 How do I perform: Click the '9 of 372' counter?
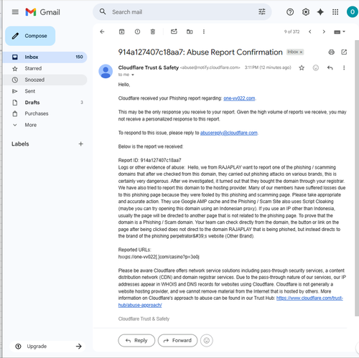tap(292, 32)
